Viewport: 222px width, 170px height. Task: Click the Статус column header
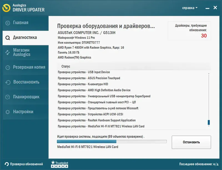tap(66, 66)
